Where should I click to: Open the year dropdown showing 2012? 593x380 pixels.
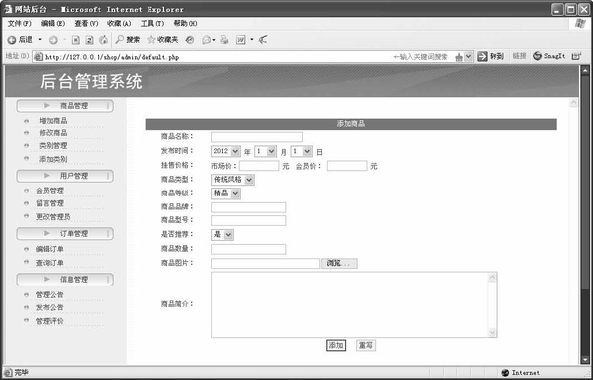[x=226, y=151]
